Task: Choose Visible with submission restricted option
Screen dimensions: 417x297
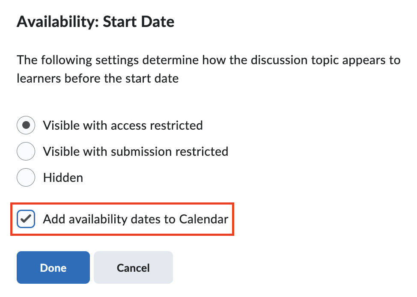Action: (x=26, y=151)
